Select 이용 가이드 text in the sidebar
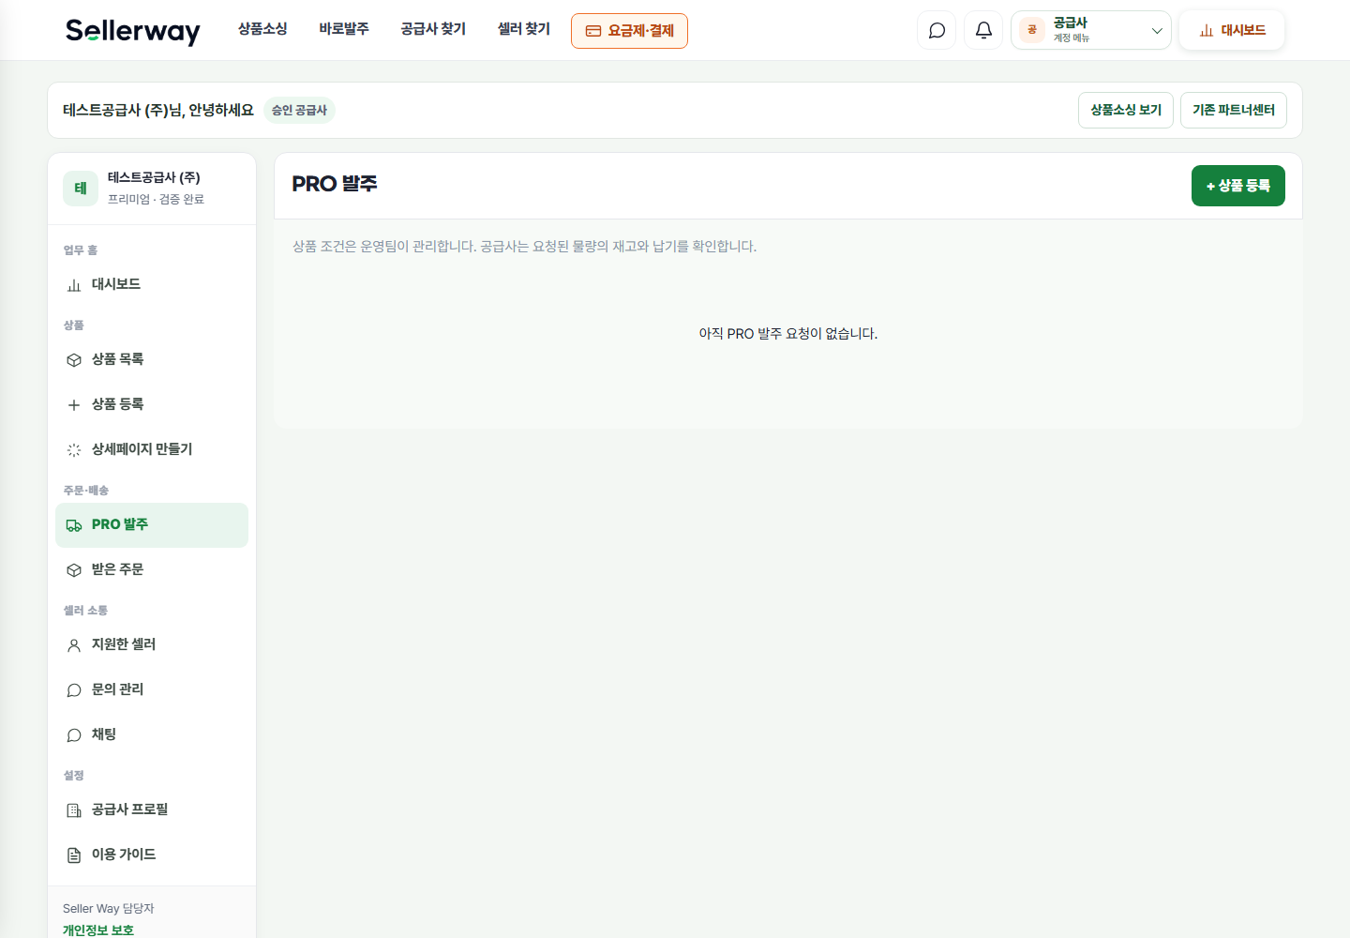Viewport: 1350px width, 938px height. pyautogui.click(x=124, y=855)
